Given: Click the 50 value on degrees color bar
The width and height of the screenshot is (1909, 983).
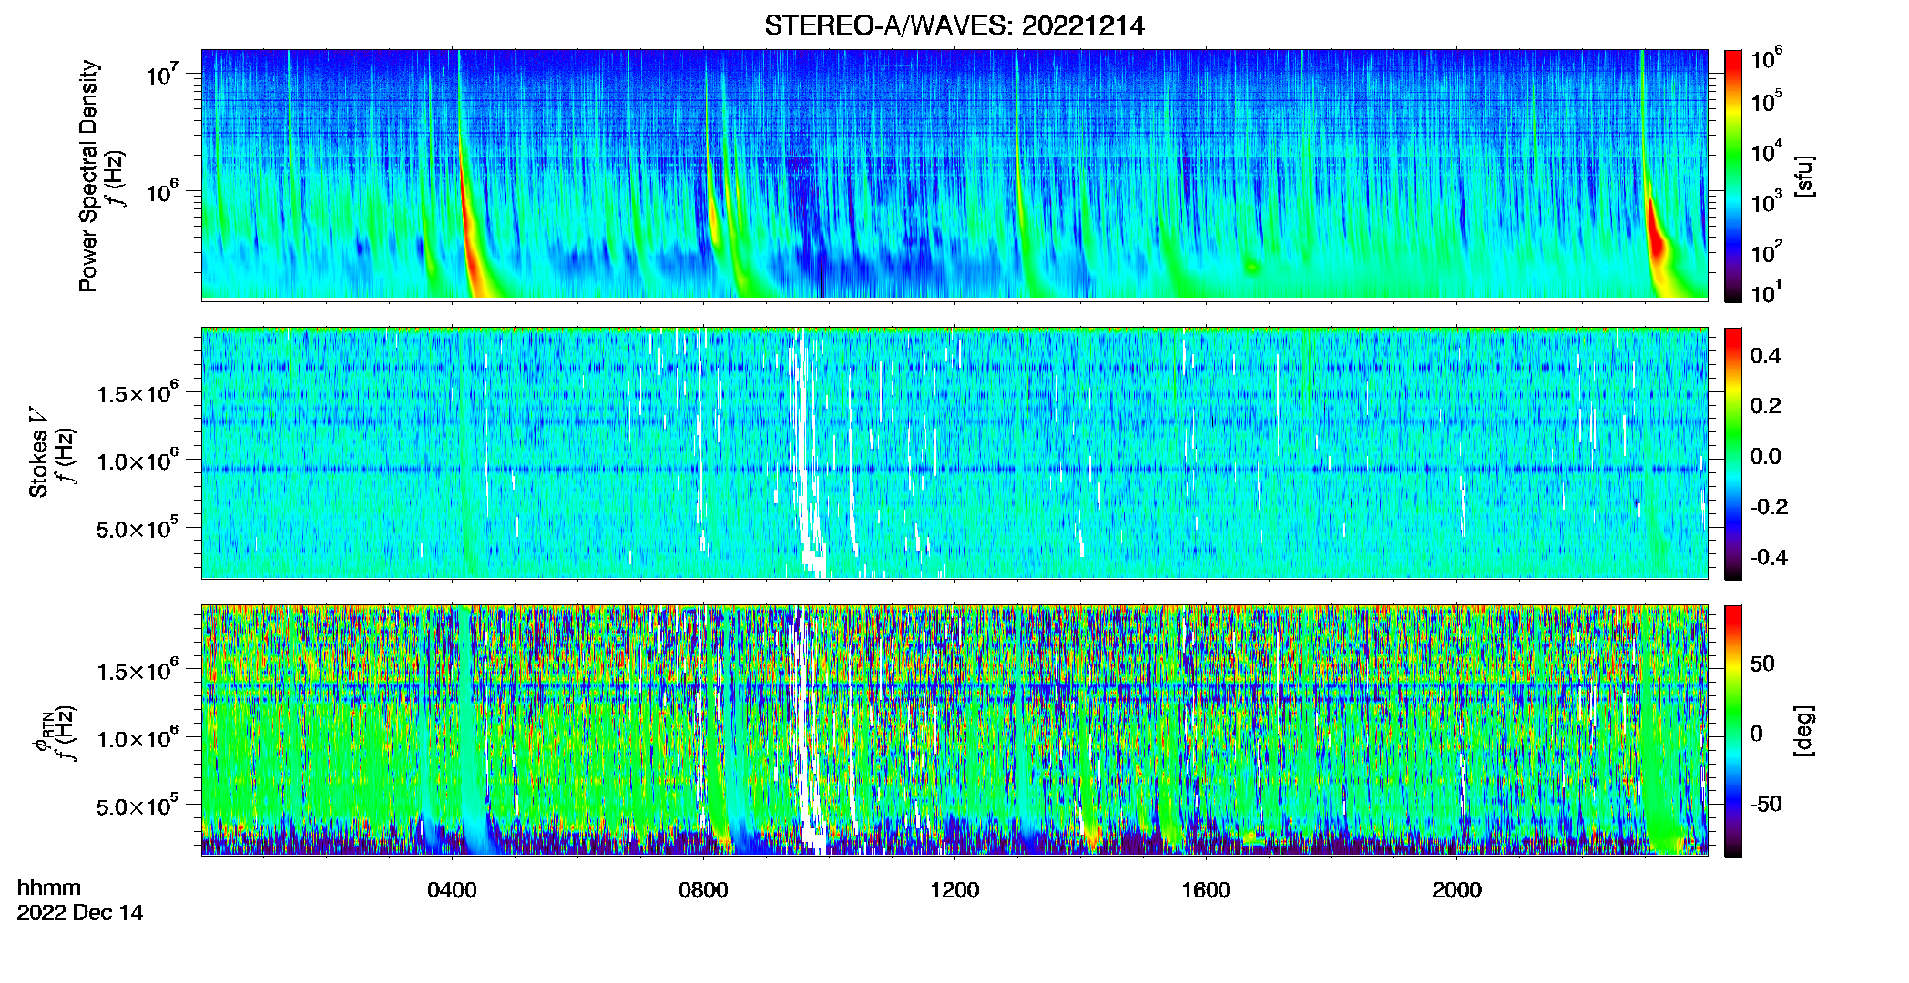Looking at the screenshot, I should pos(1762,664).
